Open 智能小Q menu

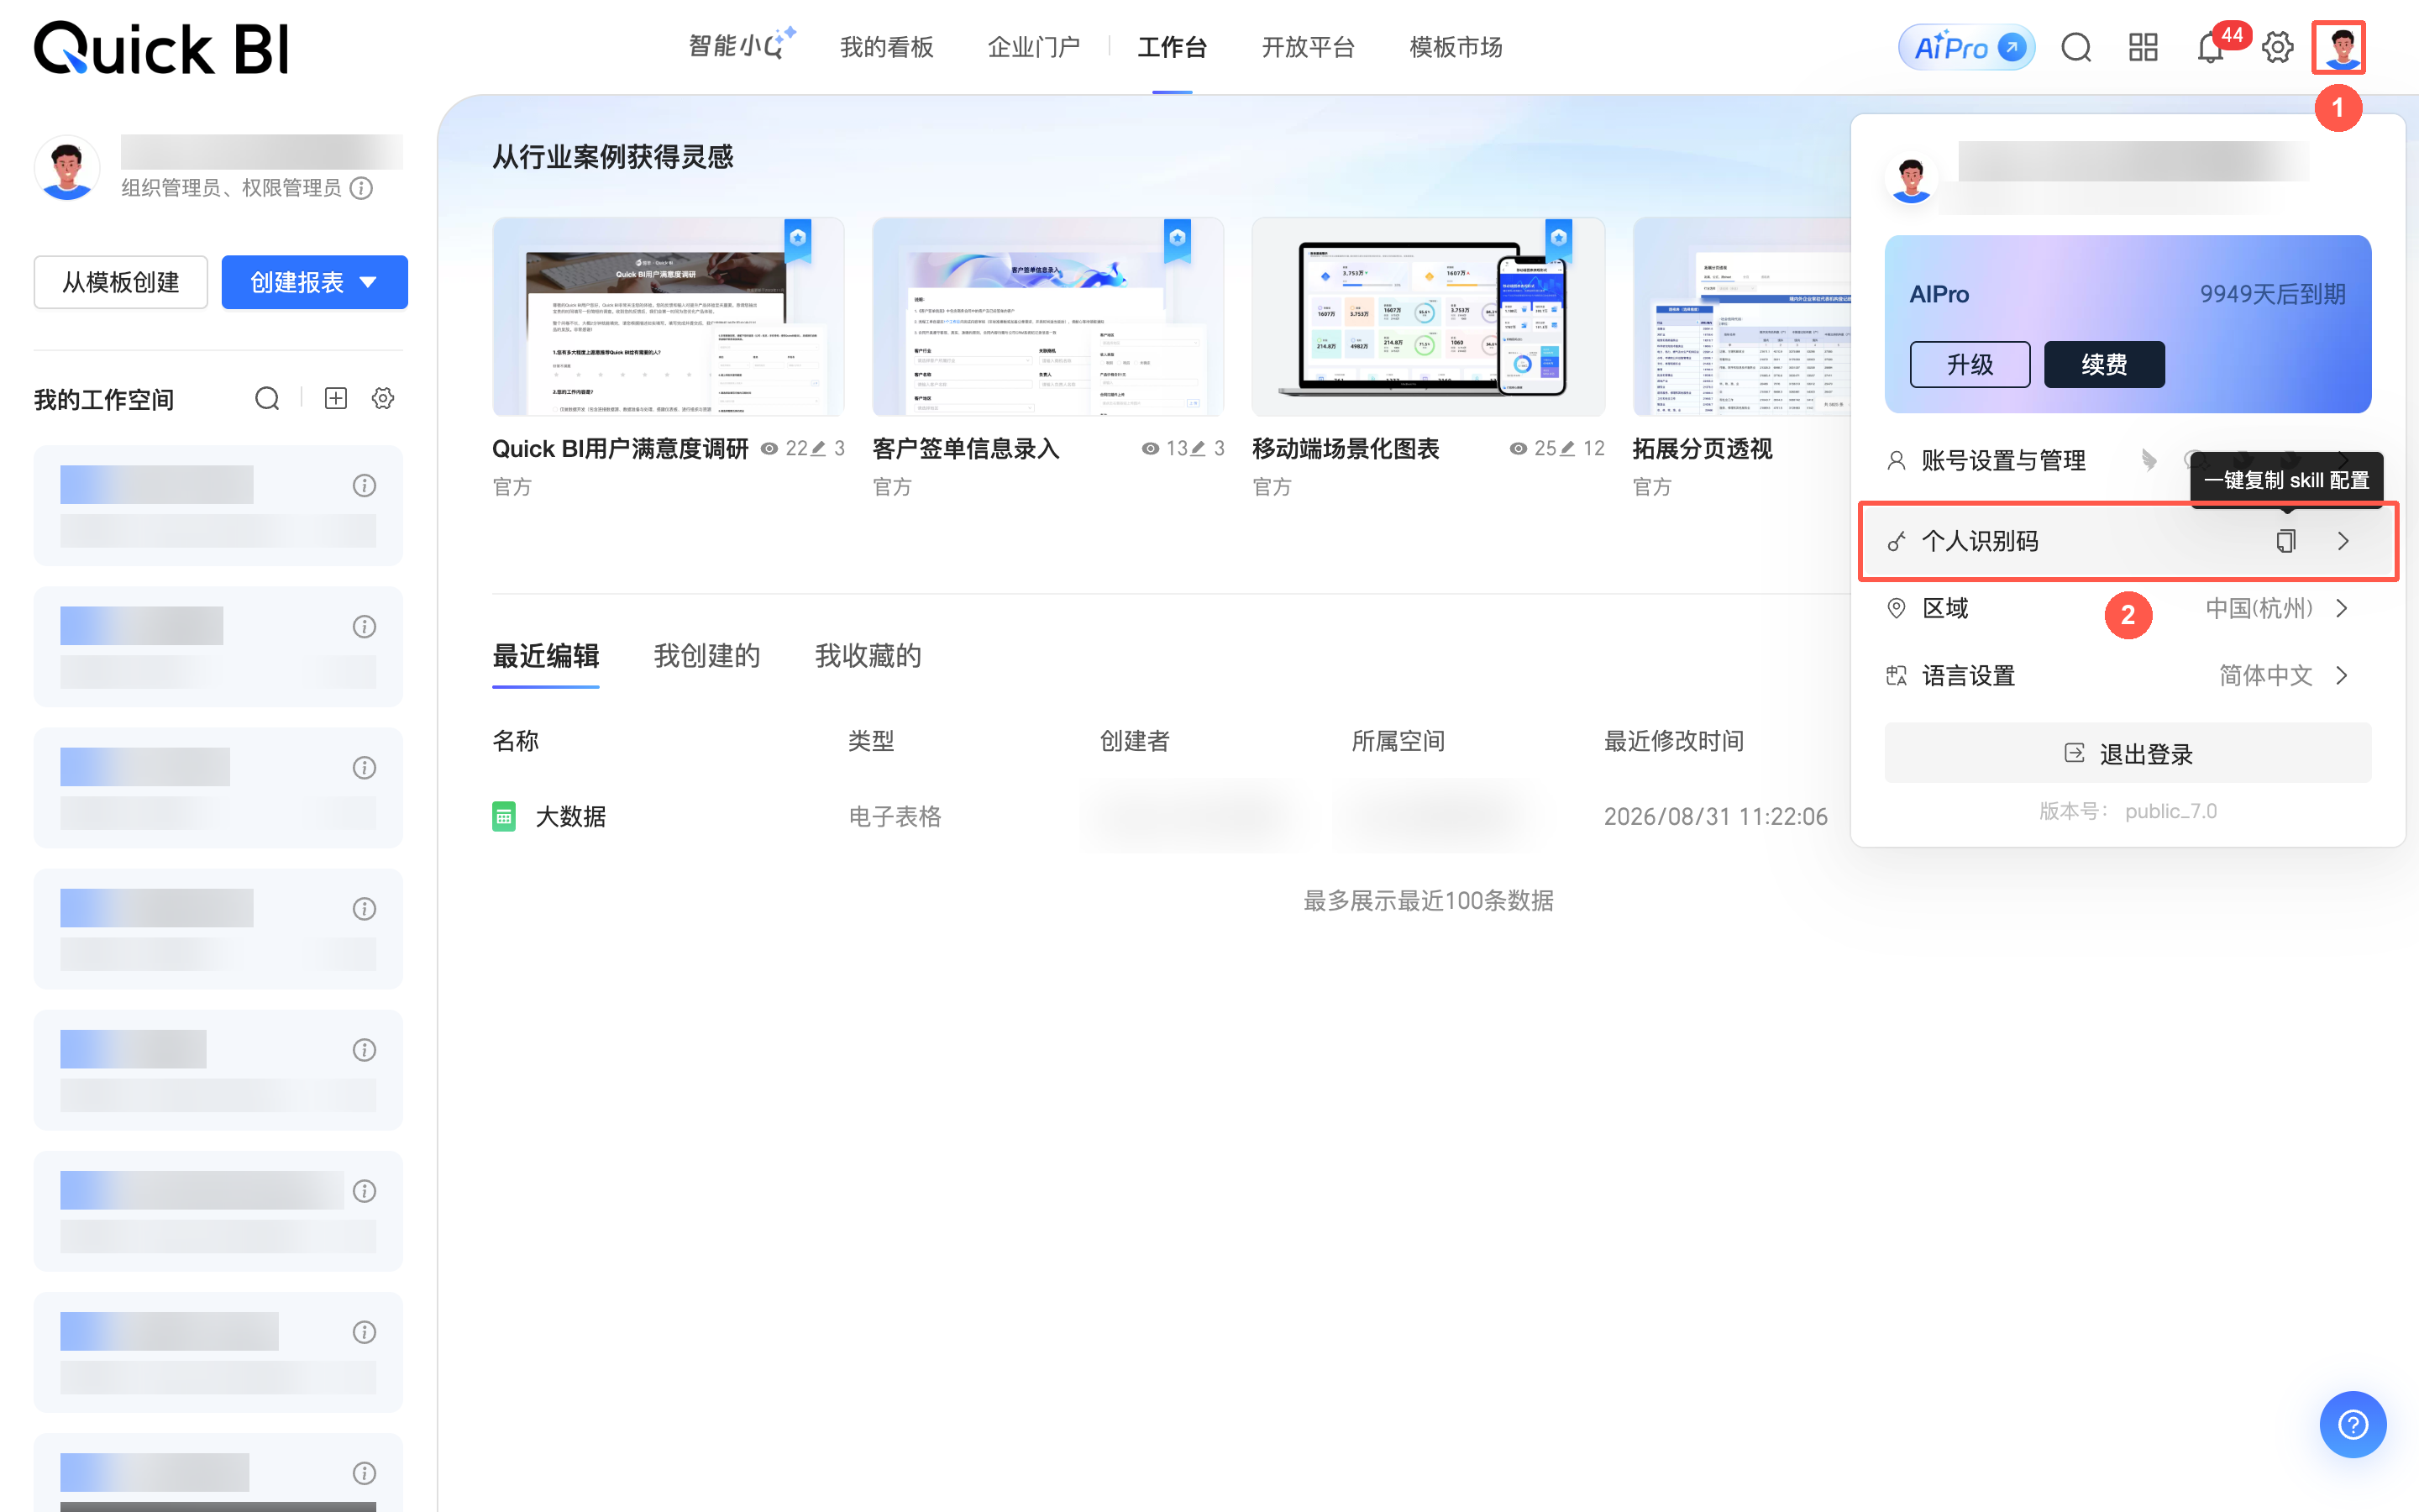[741, 46]
